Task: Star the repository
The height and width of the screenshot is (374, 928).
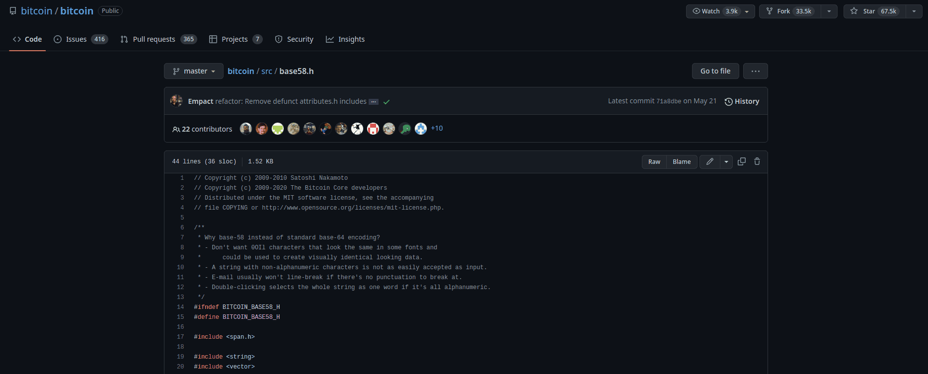Action: click(875, 11)
